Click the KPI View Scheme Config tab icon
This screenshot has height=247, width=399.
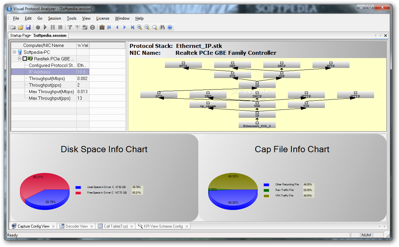[140, 226]
